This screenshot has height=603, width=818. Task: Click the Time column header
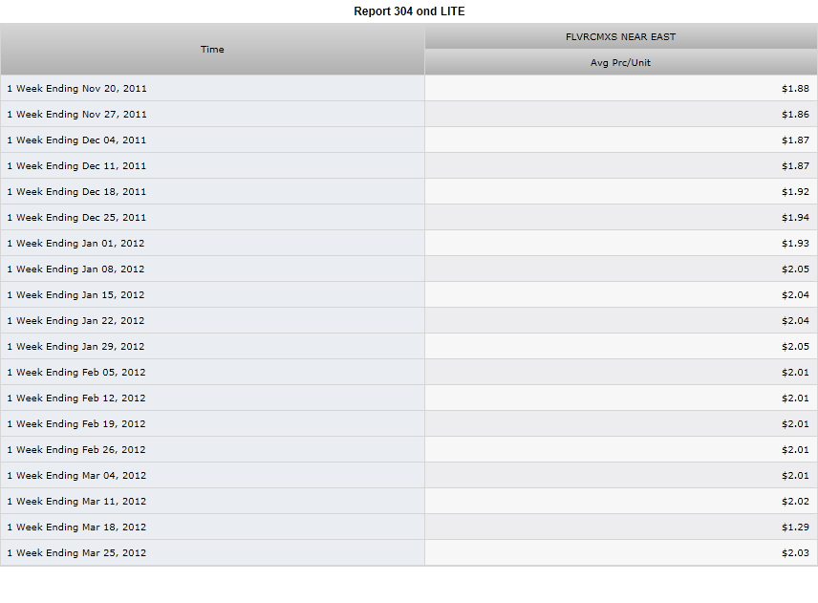tap(212, 49)
